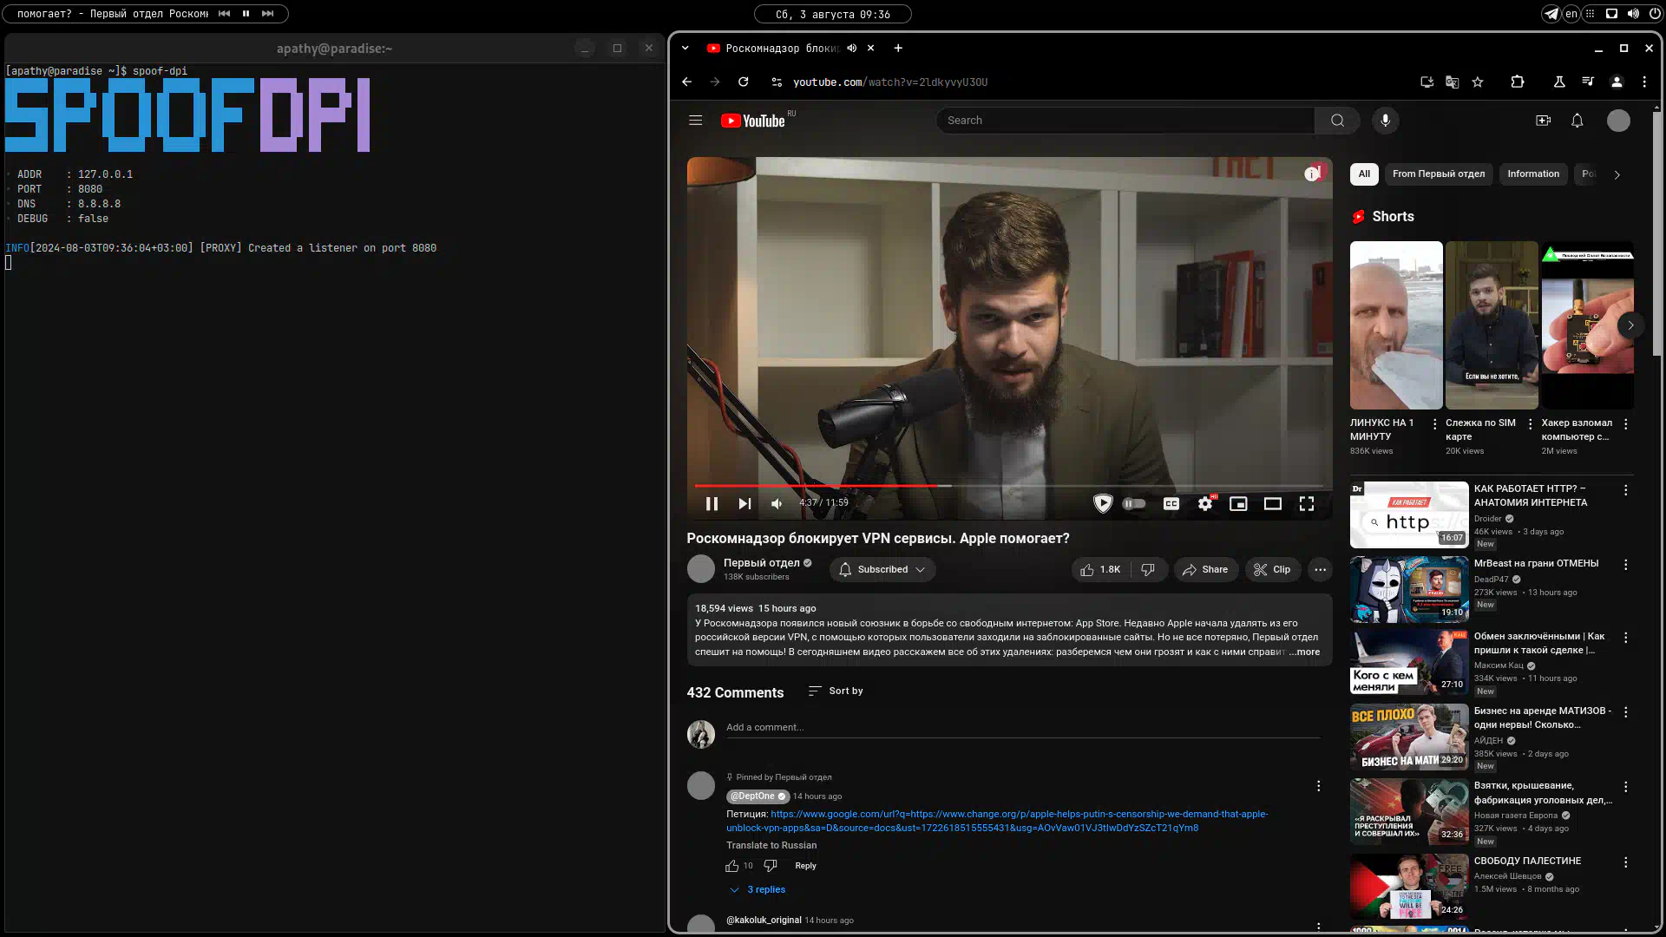Viewport: 1666px width, 937px height.
Task: Open the video info card icon
Action: click(1311, 174)
